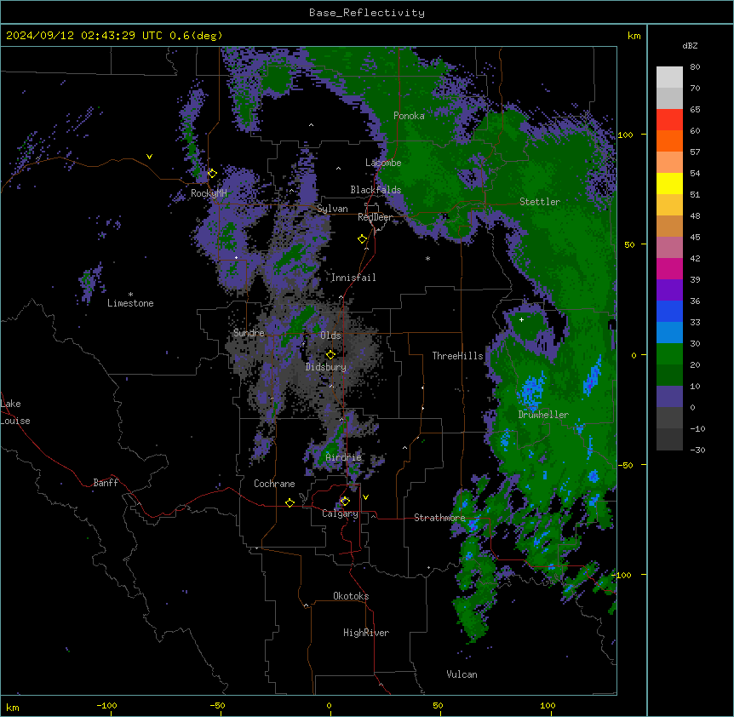Viewport: 734px width, 717px height.
Task: Click the Lacombe city label
Action: click(x=383, y=163)
